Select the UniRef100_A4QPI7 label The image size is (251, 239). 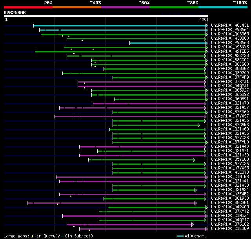(230, 220)
